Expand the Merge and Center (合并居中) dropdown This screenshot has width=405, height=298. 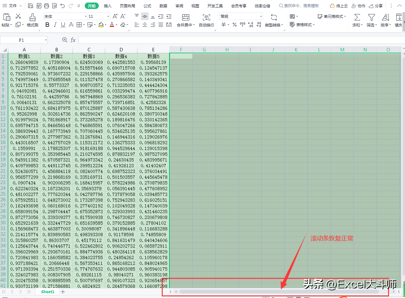click(194, 25)
